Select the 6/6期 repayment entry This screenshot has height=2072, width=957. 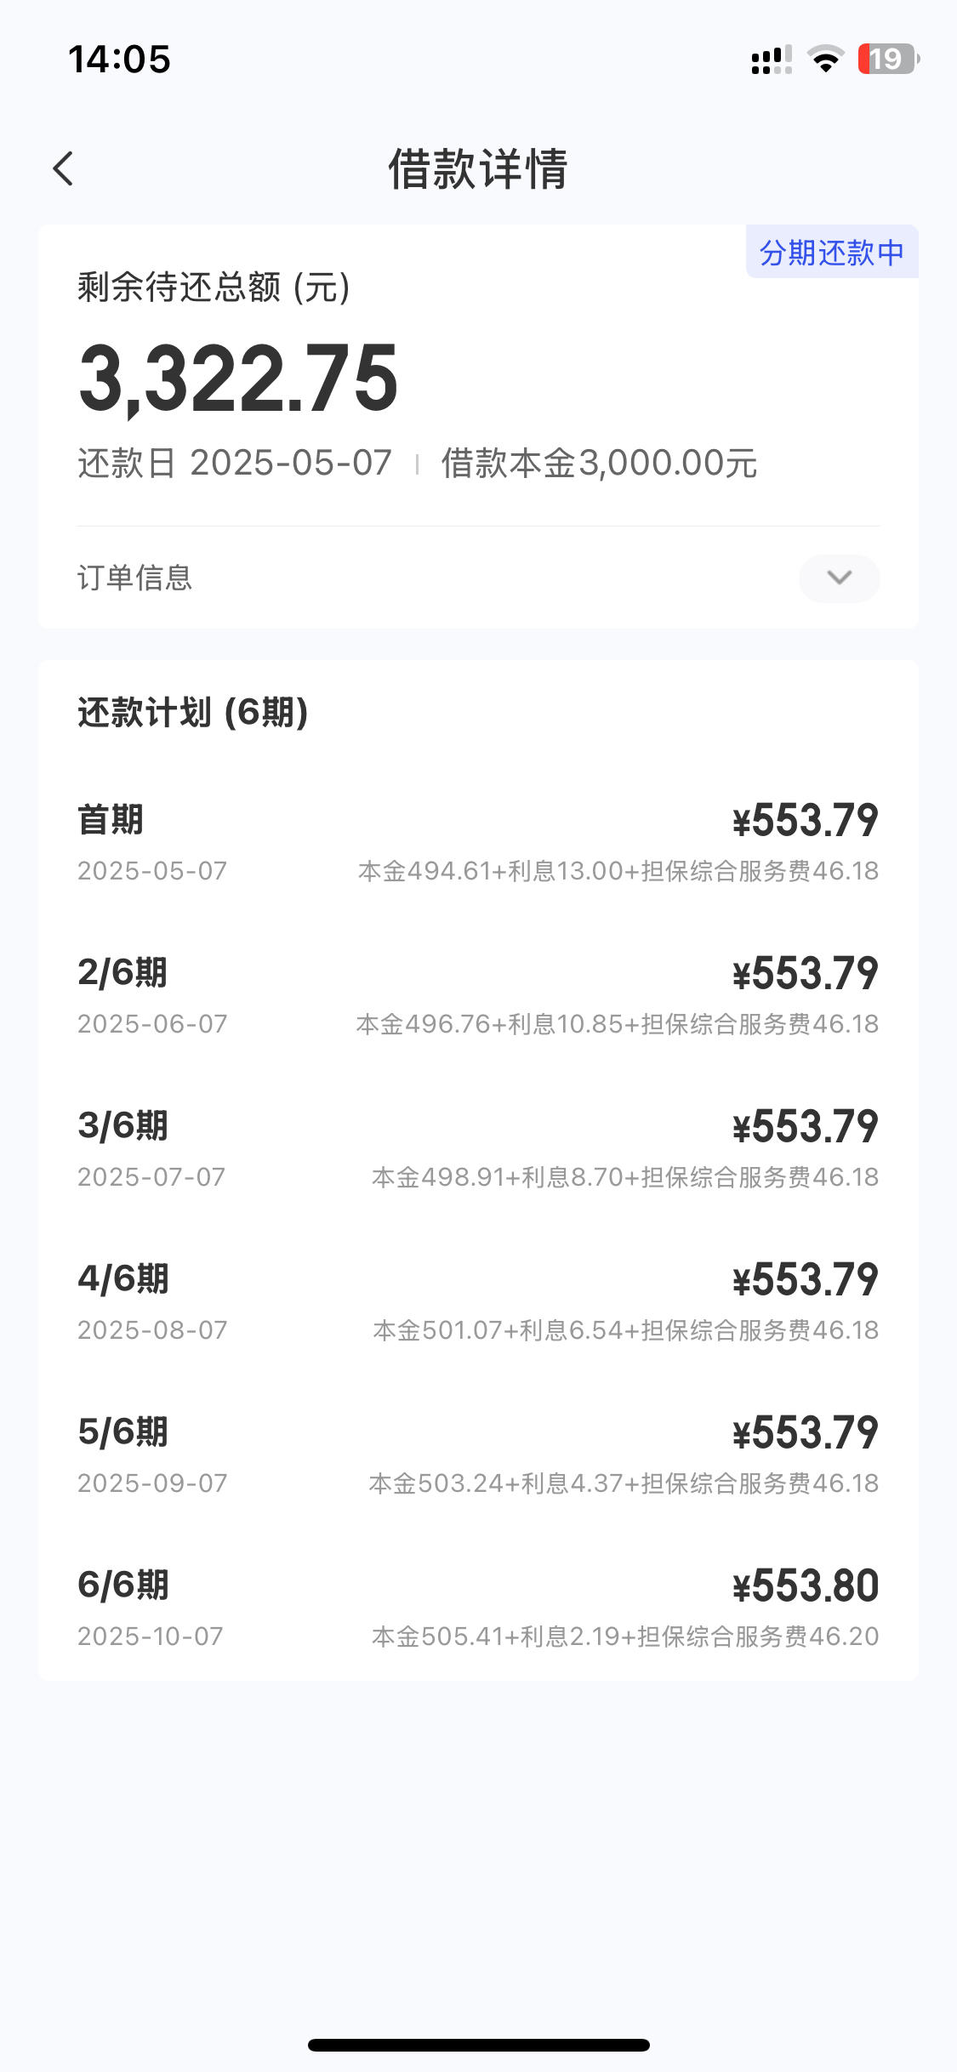point(478,1608)
